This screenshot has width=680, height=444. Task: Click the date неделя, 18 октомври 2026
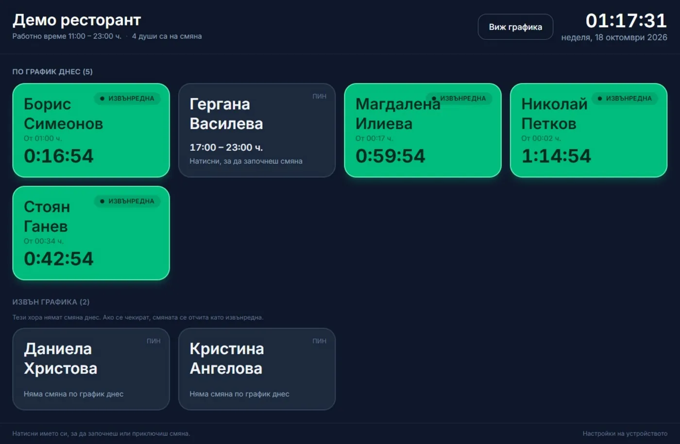614,37
